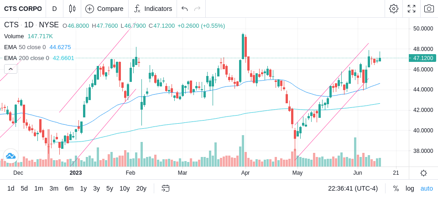Select the 1d time range
Viewport: 438px width, 197px height.
pos(10,189)
